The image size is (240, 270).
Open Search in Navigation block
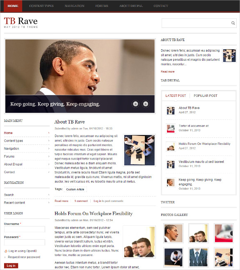9,195
